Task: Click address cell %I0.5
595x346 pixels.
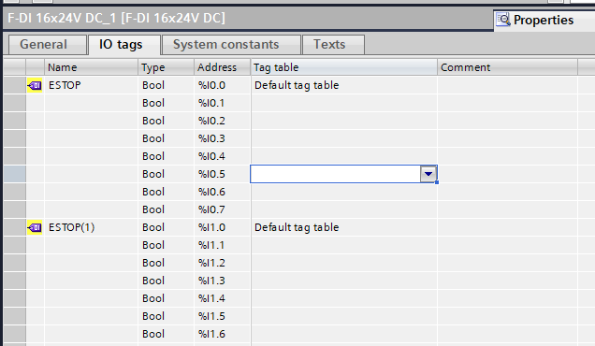Action: [x=223, y=174]
